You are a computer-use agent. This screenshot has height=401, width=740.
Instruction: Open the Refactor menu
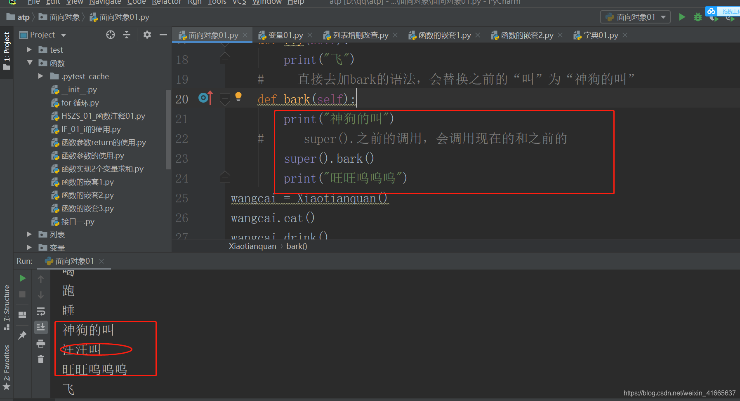click(166, 2)
